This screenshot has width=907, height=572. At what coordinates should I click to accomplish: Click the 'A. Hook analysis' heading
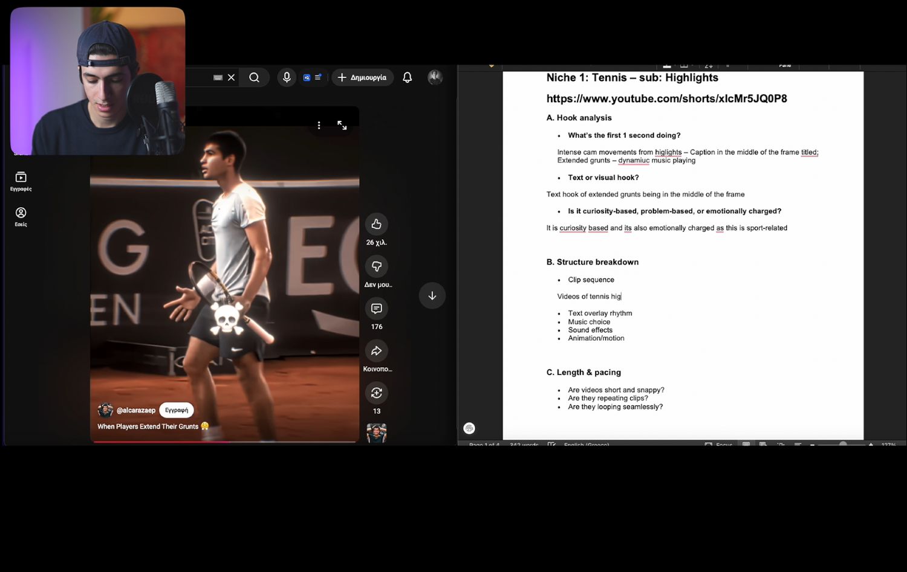(x=579, y=118)
